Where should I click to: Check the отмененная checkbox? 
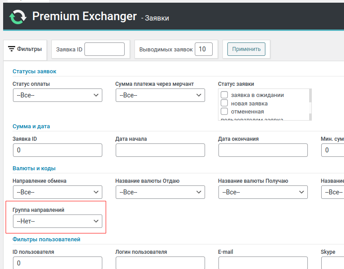pos(224,111)
